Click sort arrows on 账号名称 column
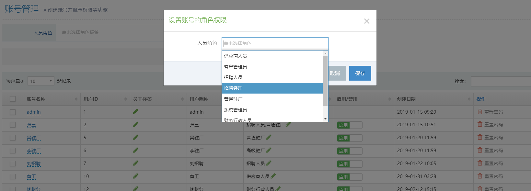The image size is (531, 191). pyautogui.click(x=76, y=99)
